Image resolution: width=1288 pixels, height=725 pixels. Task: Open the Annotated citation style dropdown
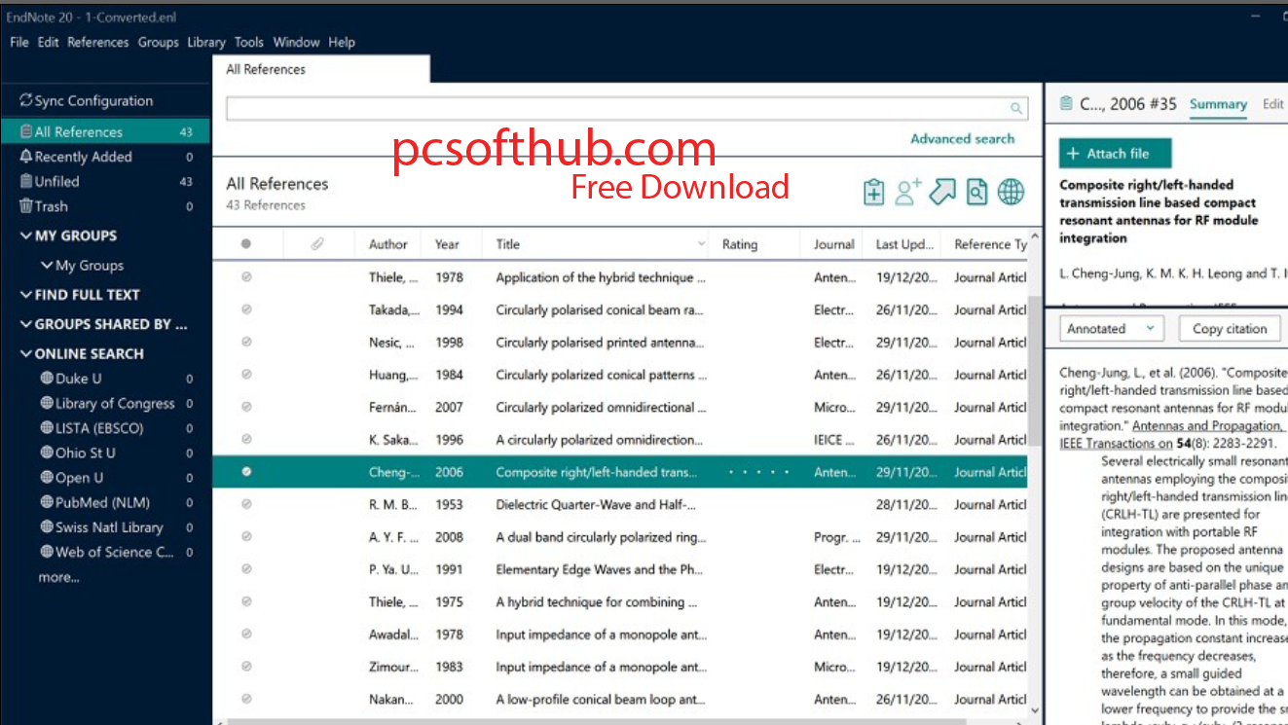click(1111, 329)
